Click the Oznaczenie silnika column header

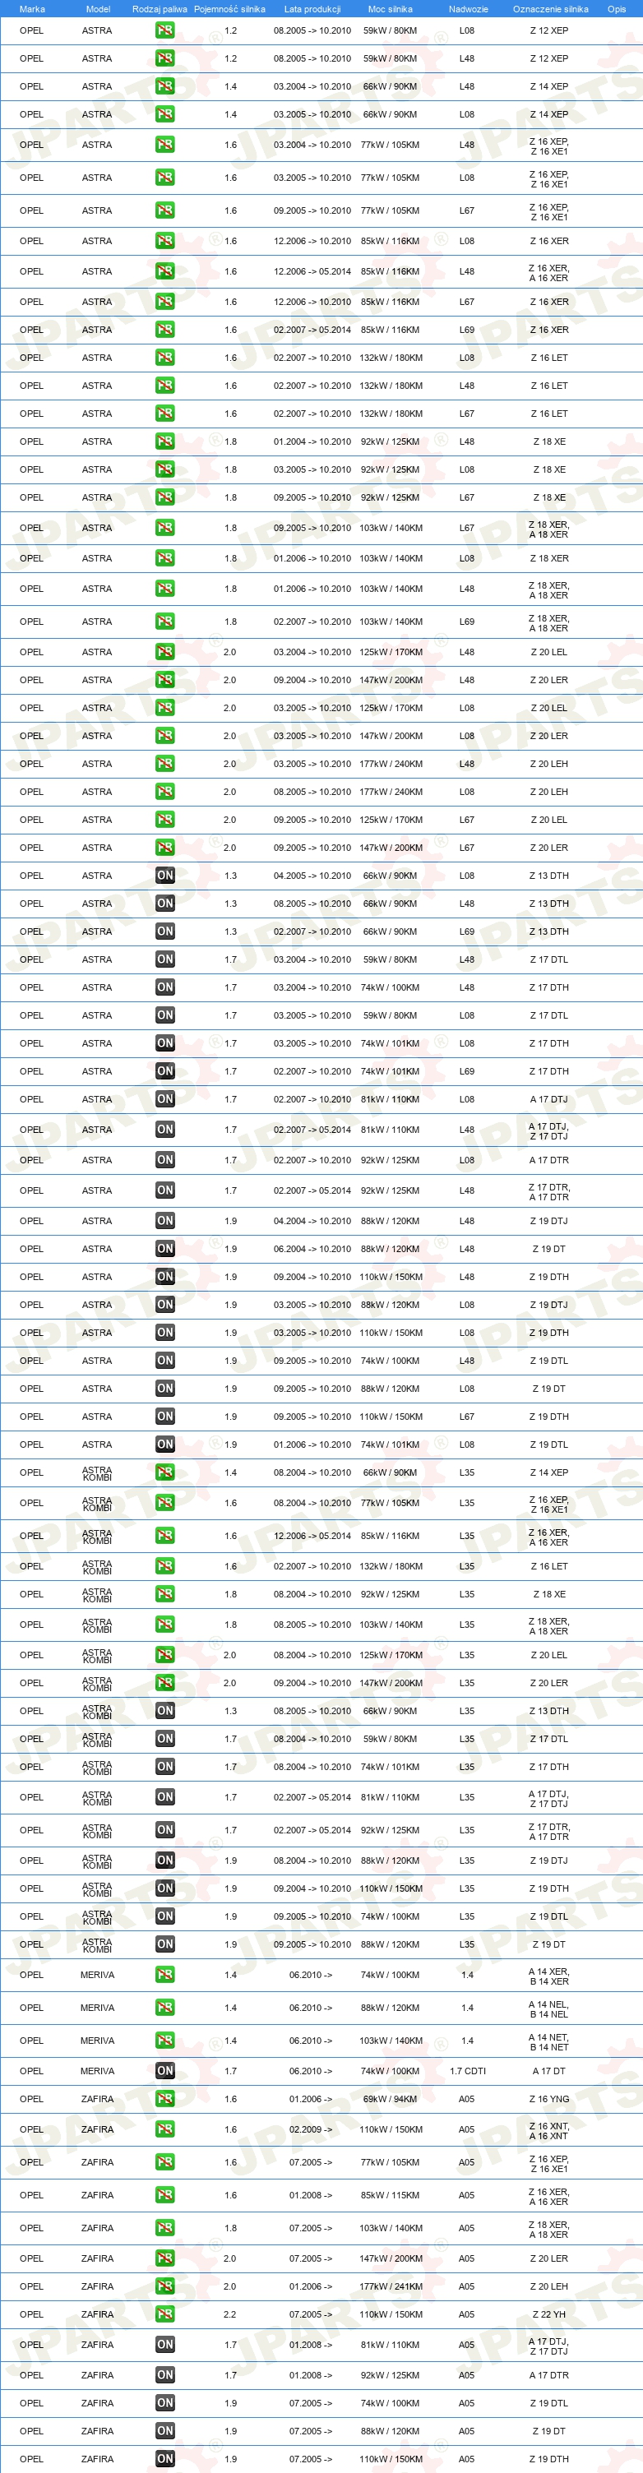(550, 9)
